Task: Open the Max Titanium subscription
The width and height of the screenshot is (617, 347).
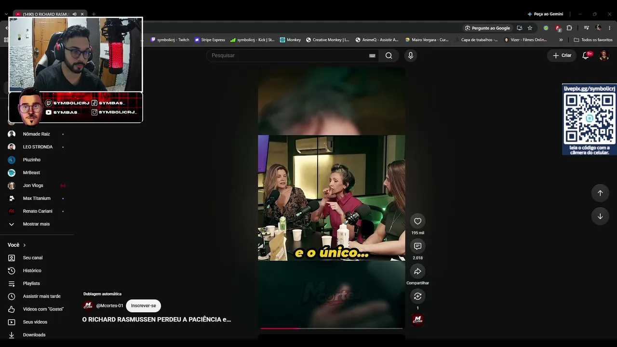Action: (37, 198)
